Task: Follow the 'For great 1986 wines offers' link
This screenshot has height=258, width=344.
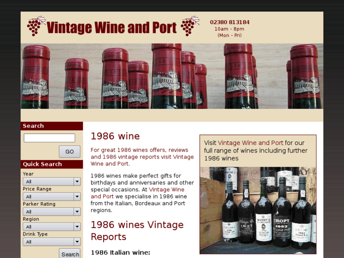Action: pyautogui.click(x=142, y=157)
